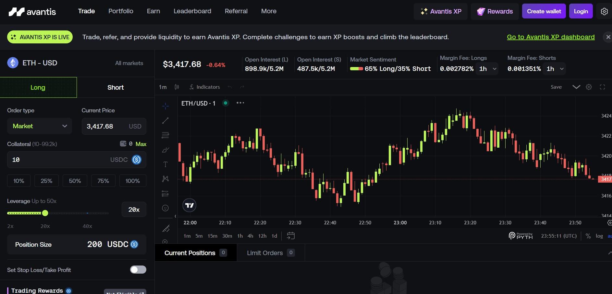The width and height of the screenshot is (612, 294).
Task: Click the Trading Rewards info icon
Action: coord(68,291)
